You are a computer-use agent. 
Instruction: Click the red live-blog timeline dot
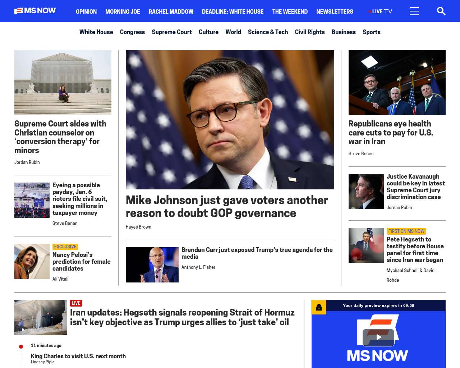point(21,347)
